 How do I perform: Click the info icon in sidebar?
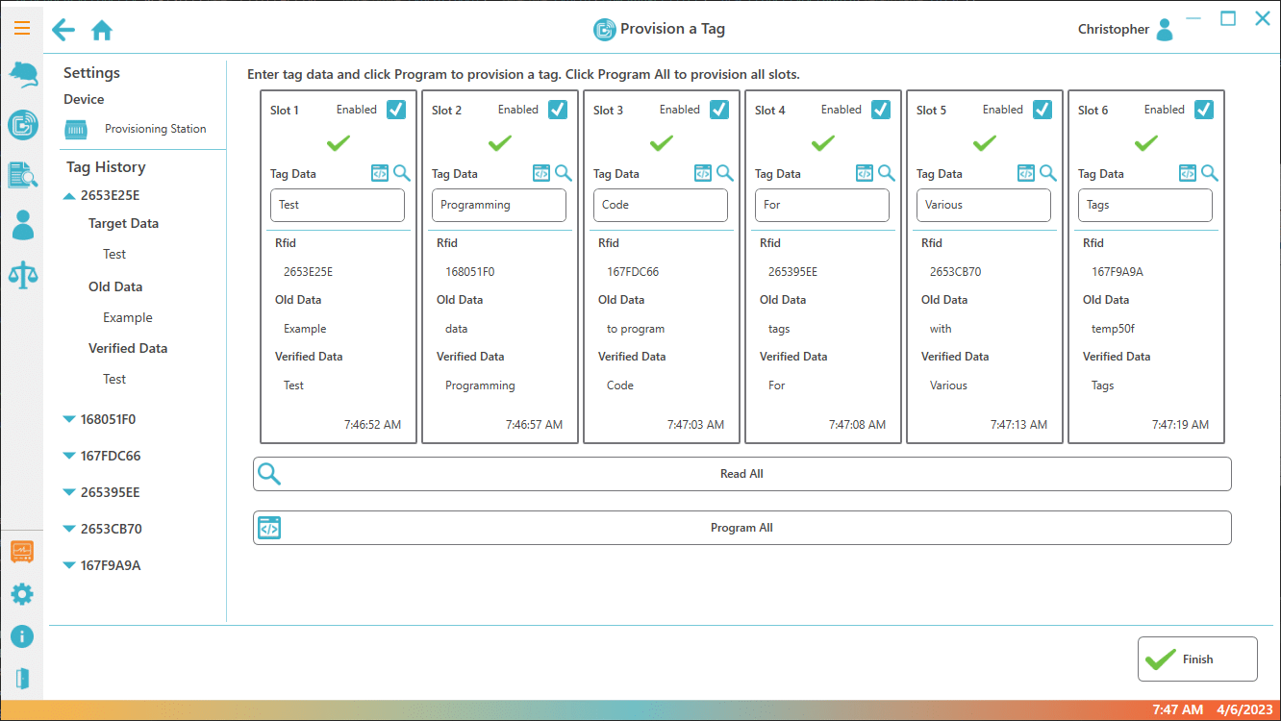click(21, 636)
